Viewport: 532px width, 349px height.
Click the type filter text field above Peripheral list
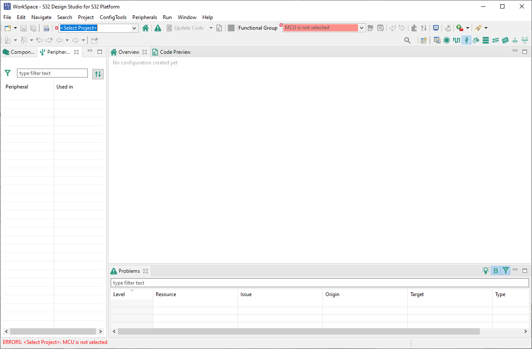click(52, 73)
